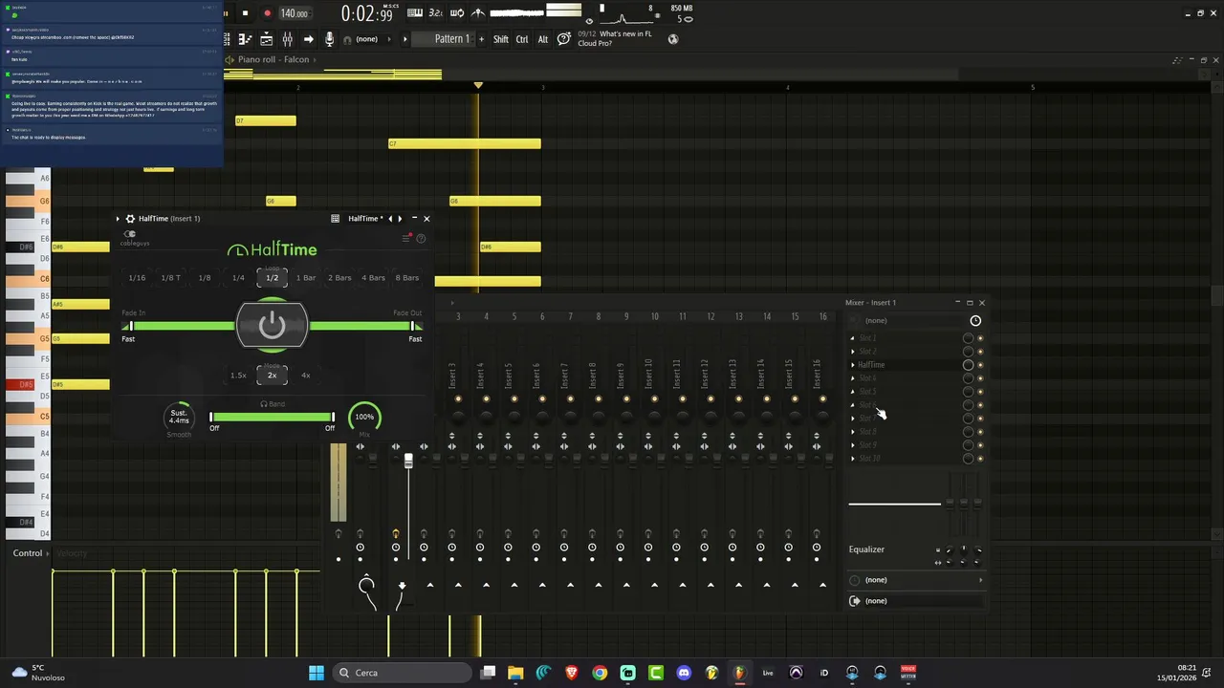Image resolution: width=1224 pixels, height=688 pixels.
Task: Set loop length to 8 Bars
Action: [407, 278]
